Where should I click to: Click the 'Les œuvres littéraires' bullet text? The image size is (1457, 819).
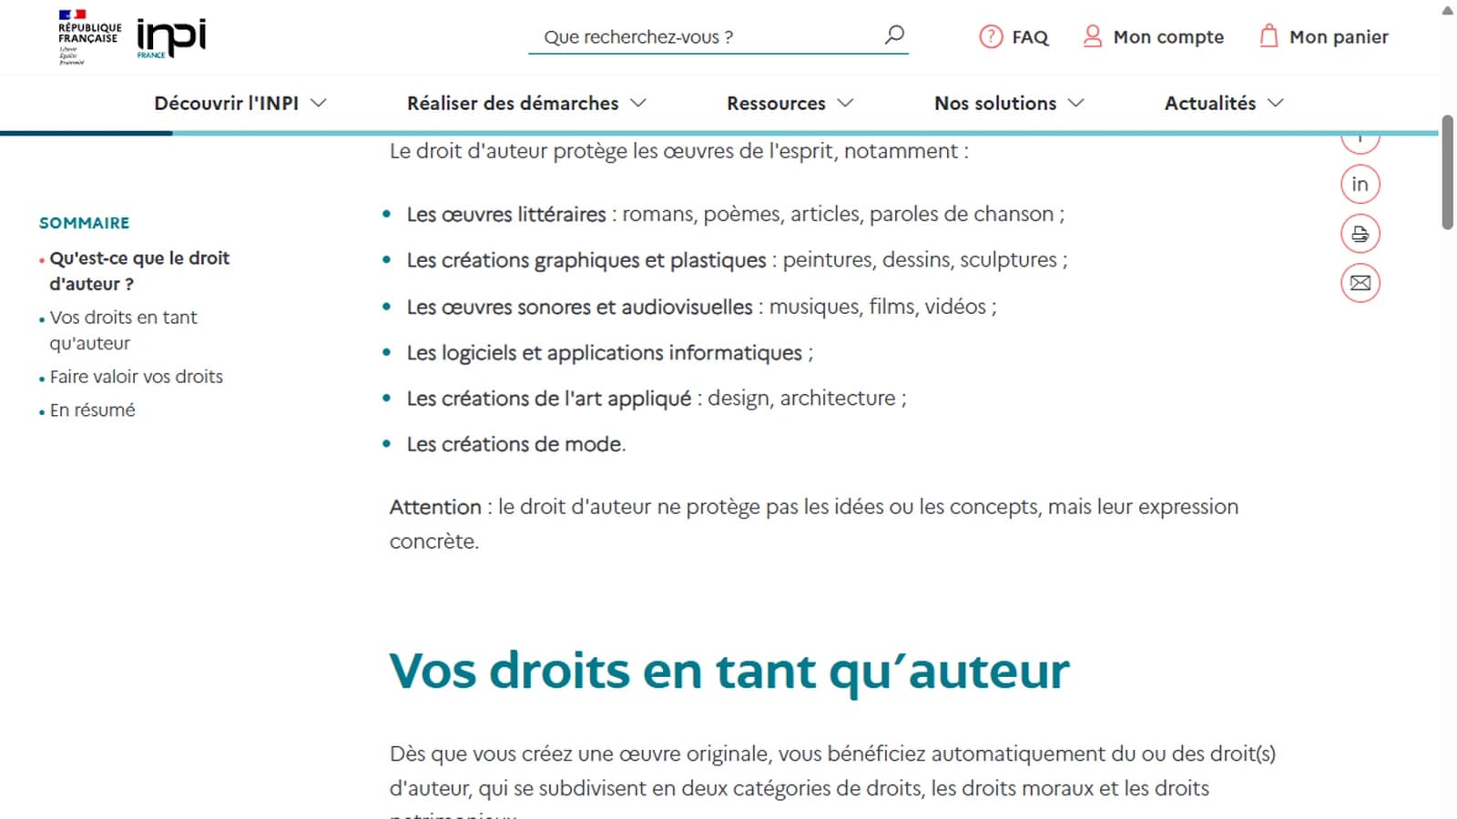click(x=505, y=215)
